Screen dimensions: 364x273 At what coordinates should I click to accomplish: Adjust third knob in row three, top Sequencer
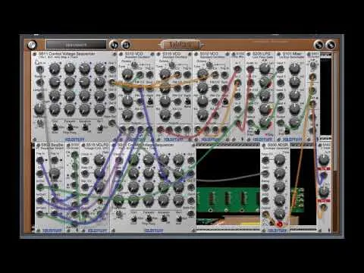tap(84, 96)
